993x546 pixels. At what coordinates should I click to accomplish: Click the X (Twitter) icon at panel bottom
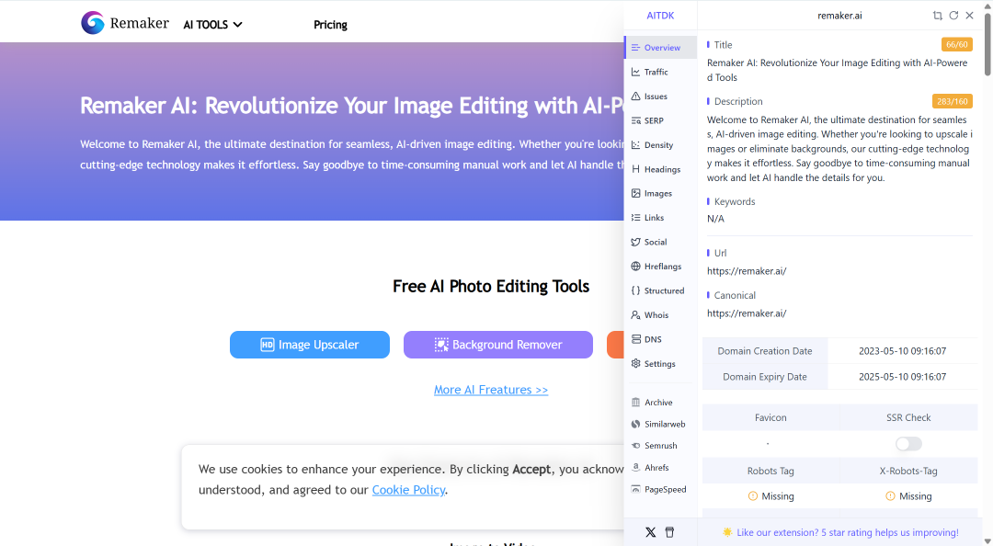pos(650,532)
